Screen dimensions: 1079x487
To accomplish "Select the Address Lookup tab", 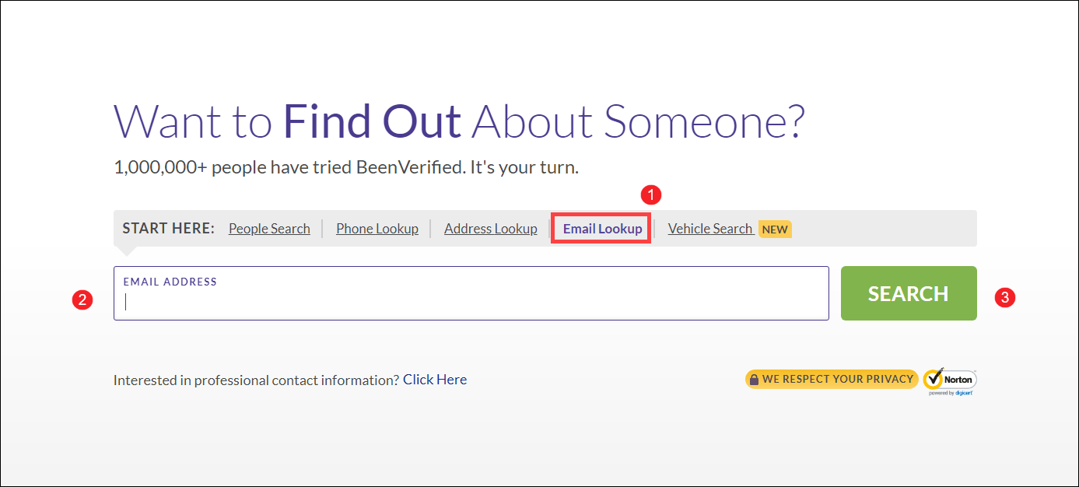I will [x=491, y=229].
